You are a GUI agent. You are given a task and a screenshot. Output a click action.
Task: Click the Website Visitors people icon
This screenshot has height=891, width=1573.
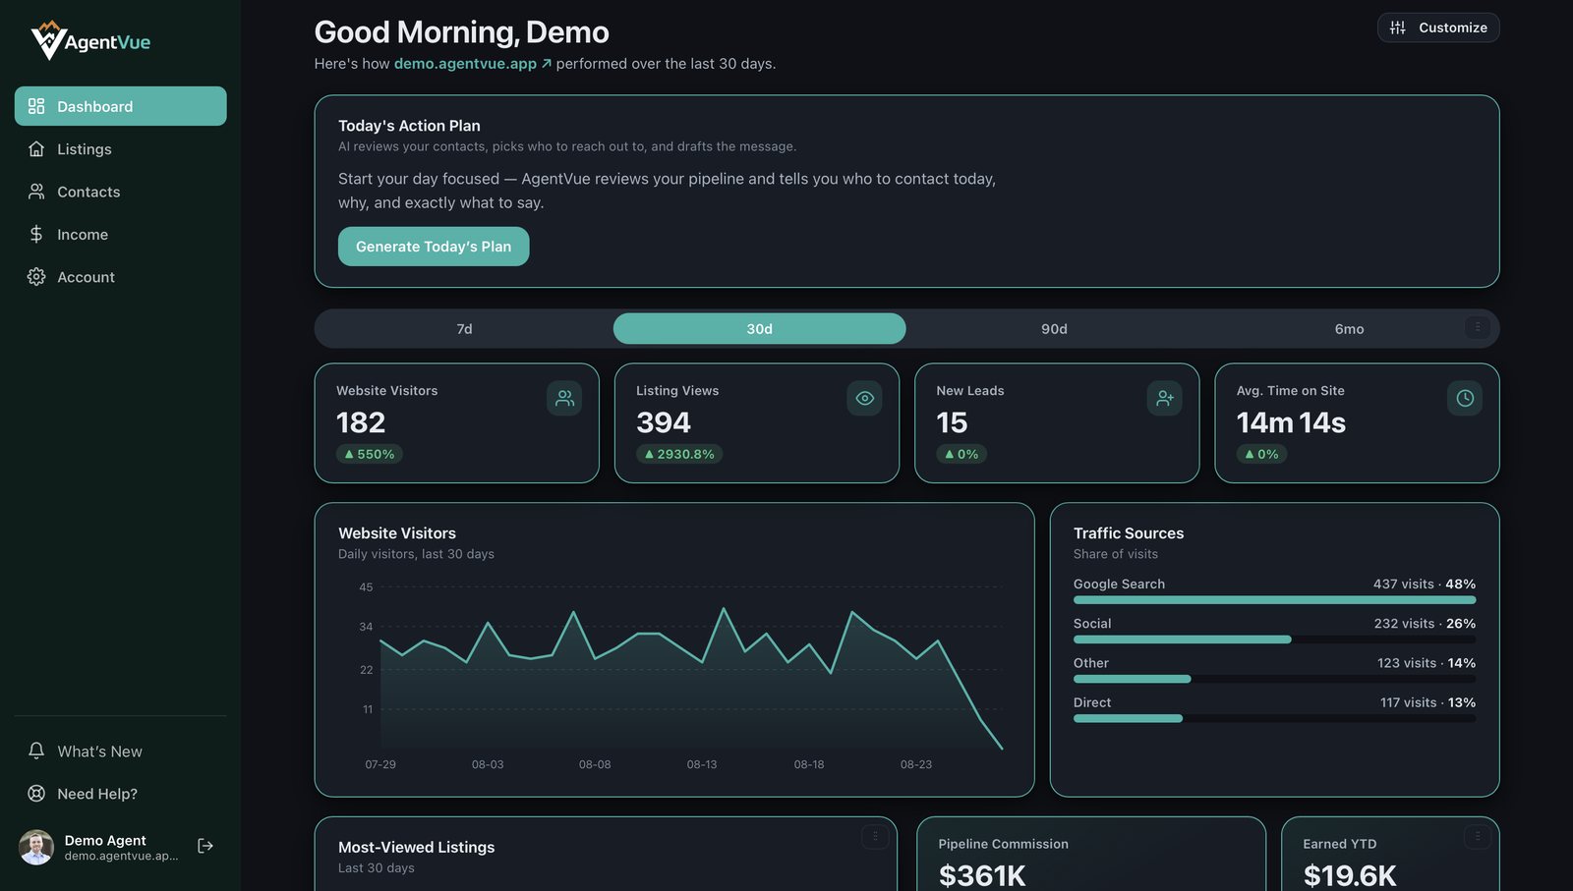pyautogui.click(x=564, y=398)
